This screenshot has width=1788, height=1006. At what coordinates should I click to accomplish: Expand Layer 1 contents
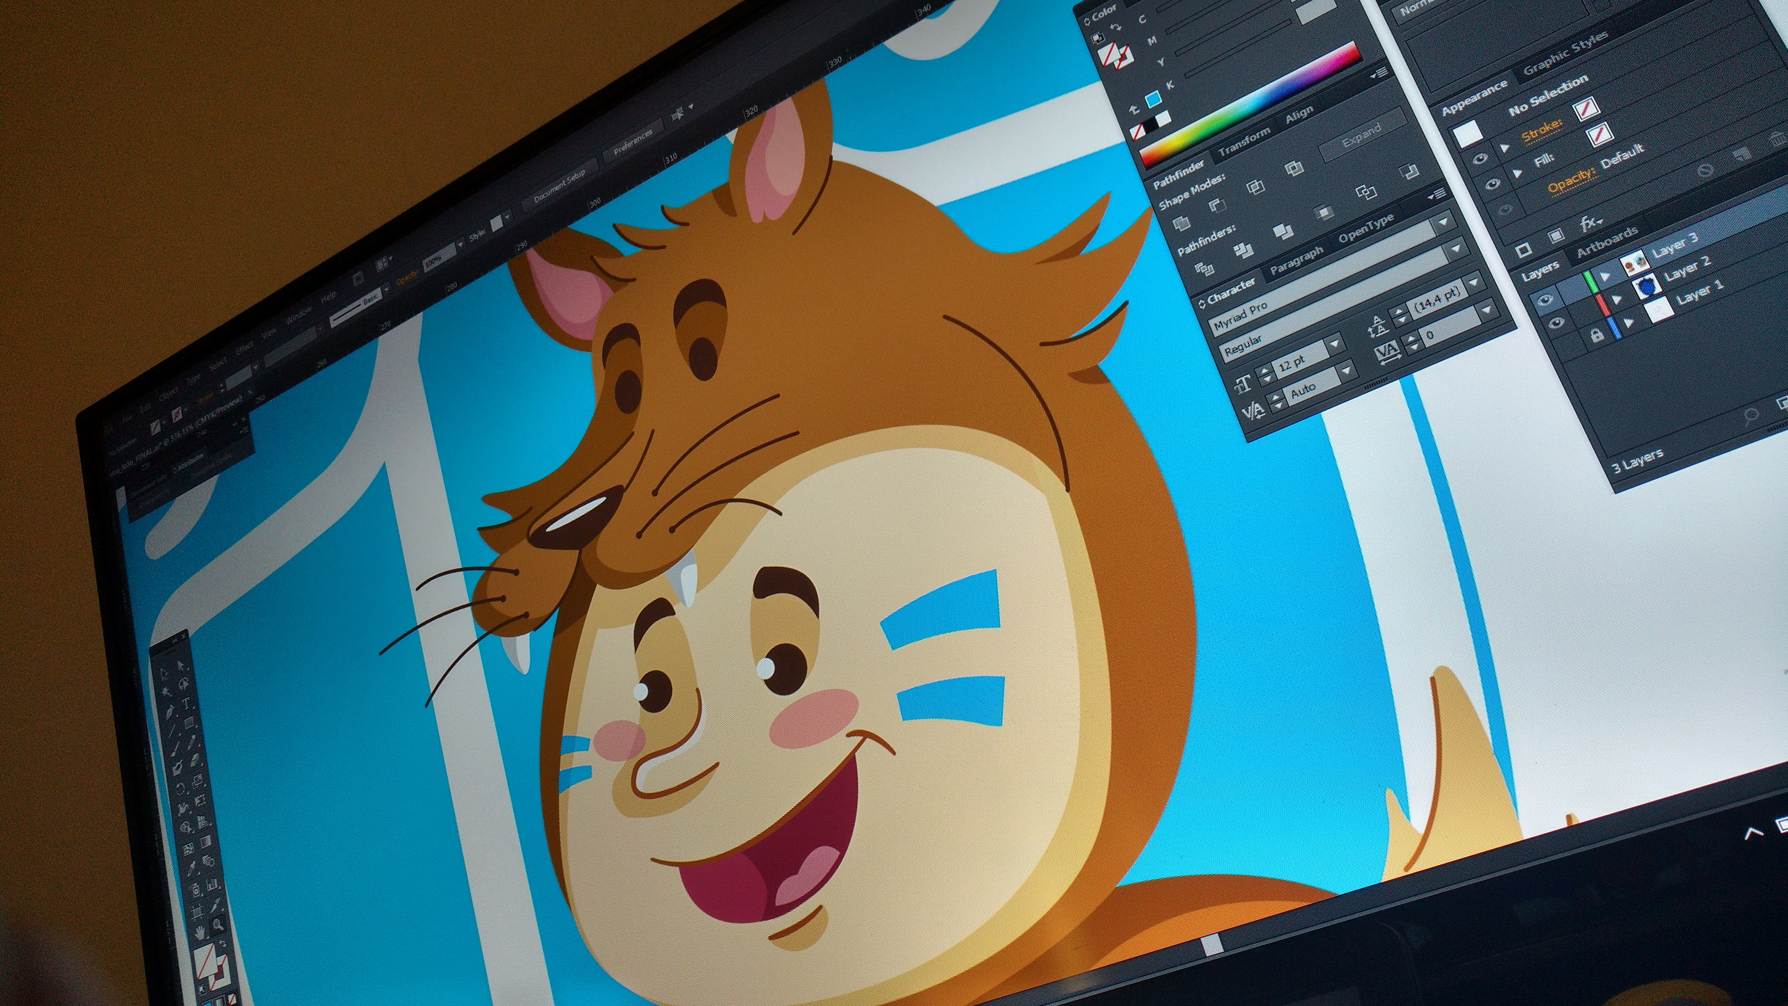tap(1628, 323)
